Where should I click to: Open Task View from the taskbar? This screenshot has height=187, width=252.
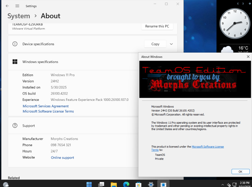point(101,184)
